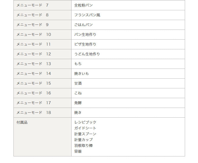Click the 焼きいも entry

click(82, 74)
